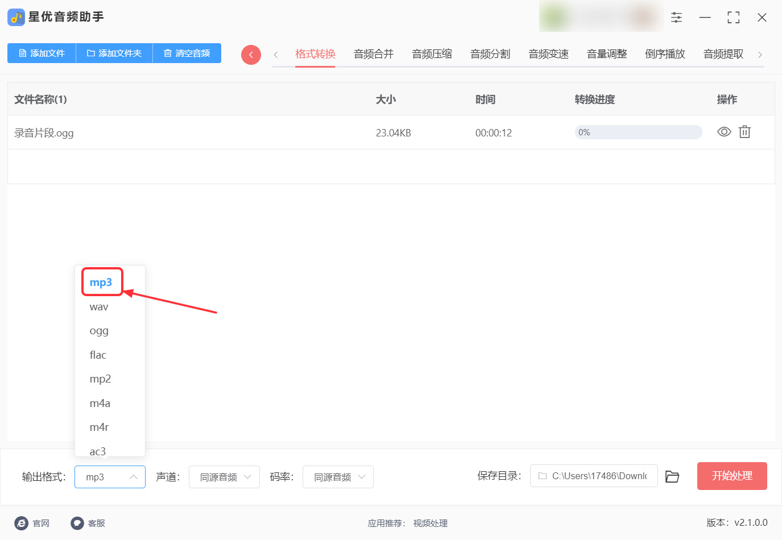Click the 官网 browser icon
Screen dimensions: 782x540
click(x=22, y=523)
